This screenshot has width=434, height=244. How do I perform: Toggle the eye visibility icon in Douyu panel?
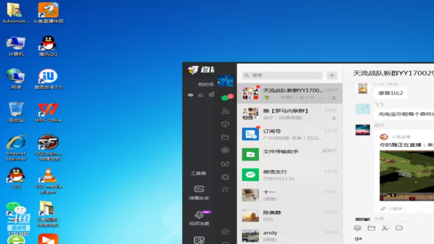tap(190, 95)
